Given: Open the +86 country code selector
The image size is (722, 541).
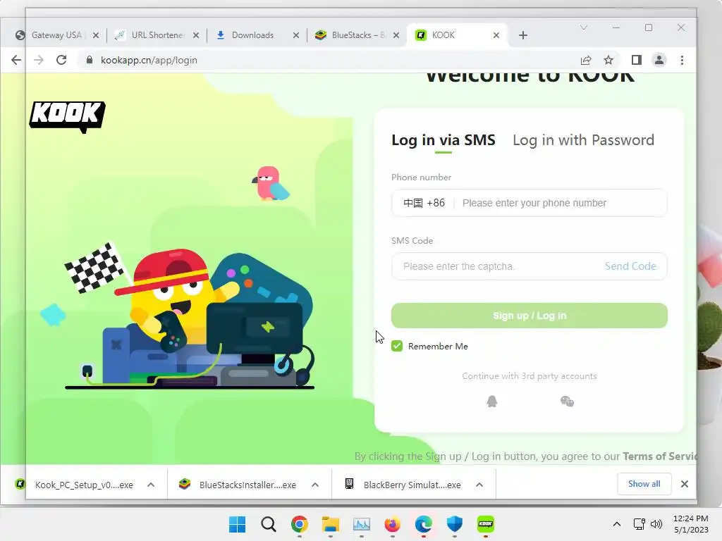Looking at the screenshot, I should tap(424, 203).
